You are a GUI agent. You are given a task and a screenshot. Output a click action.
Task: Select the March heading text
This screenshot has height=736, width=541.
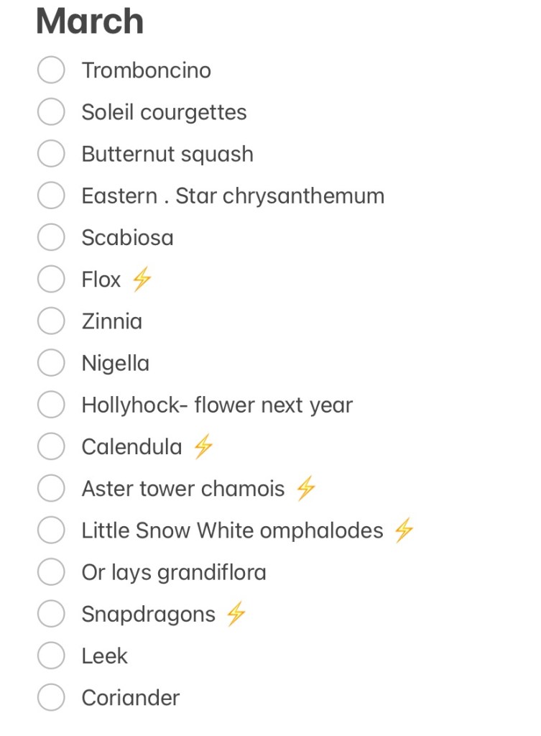90,22
